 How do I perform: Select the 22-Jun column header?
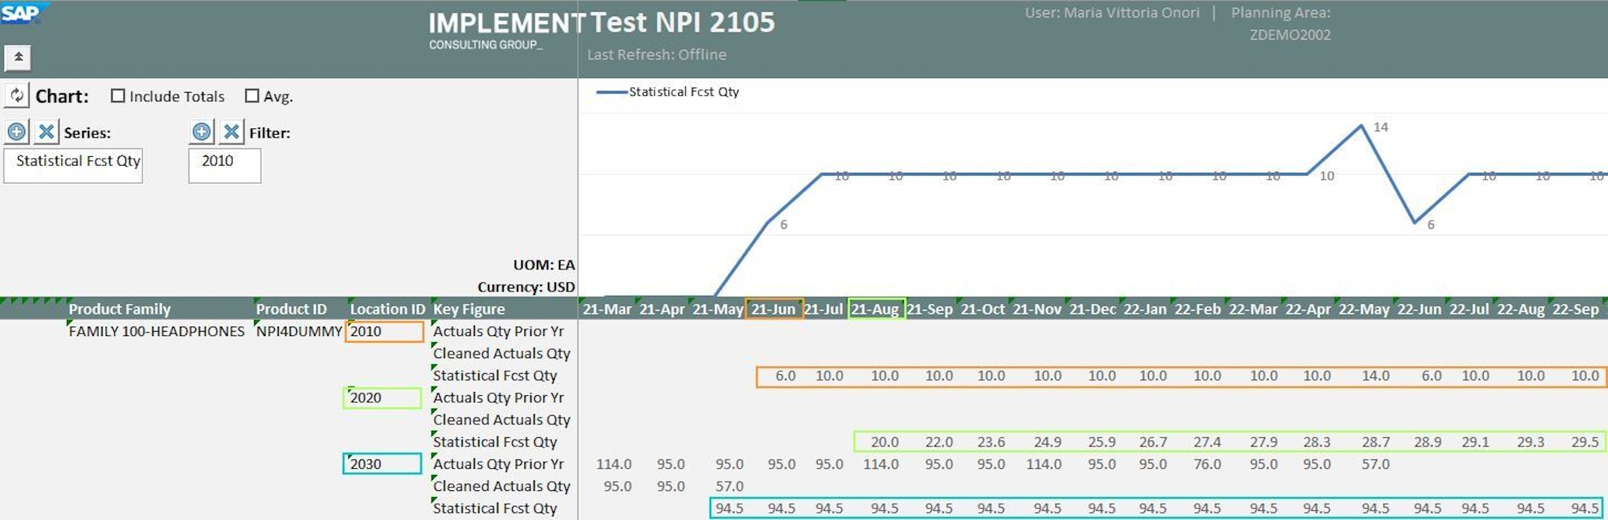(1419, 309)
